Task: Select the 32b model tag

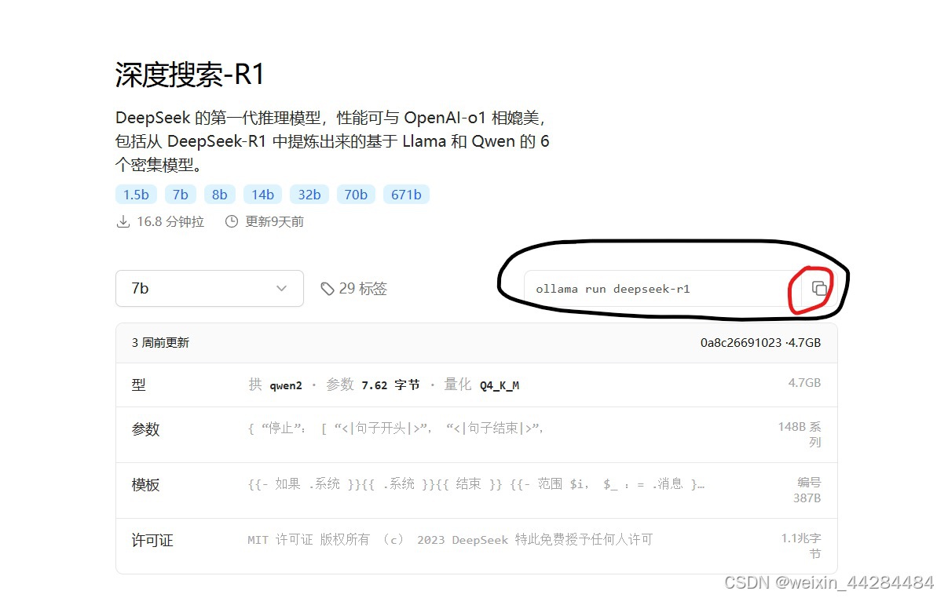Action: click(x=309, y=194)
